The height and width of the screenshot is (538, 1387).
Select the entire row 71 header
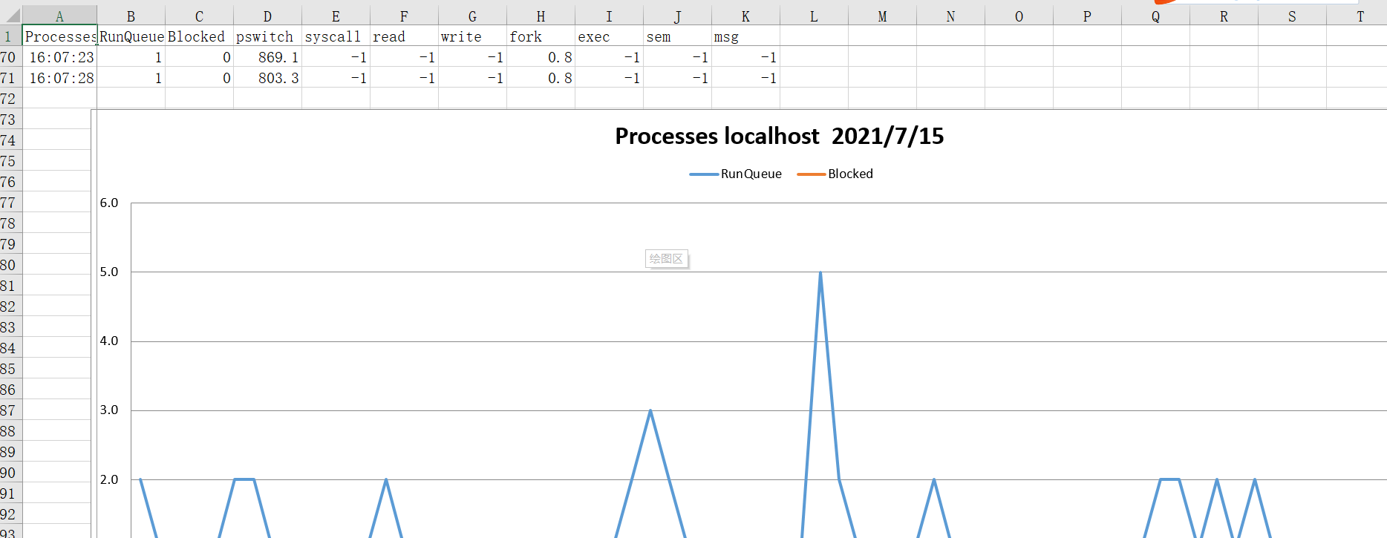point(9,78)
